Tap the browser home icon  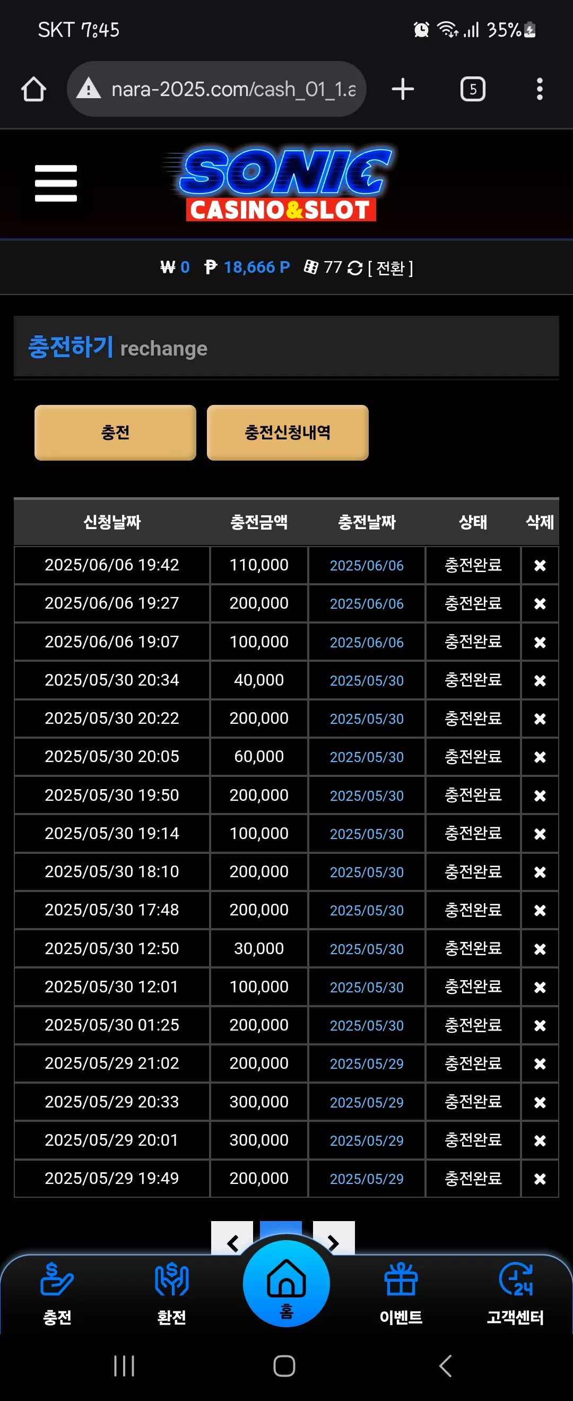pyautogui.click(x=33, y=89)
